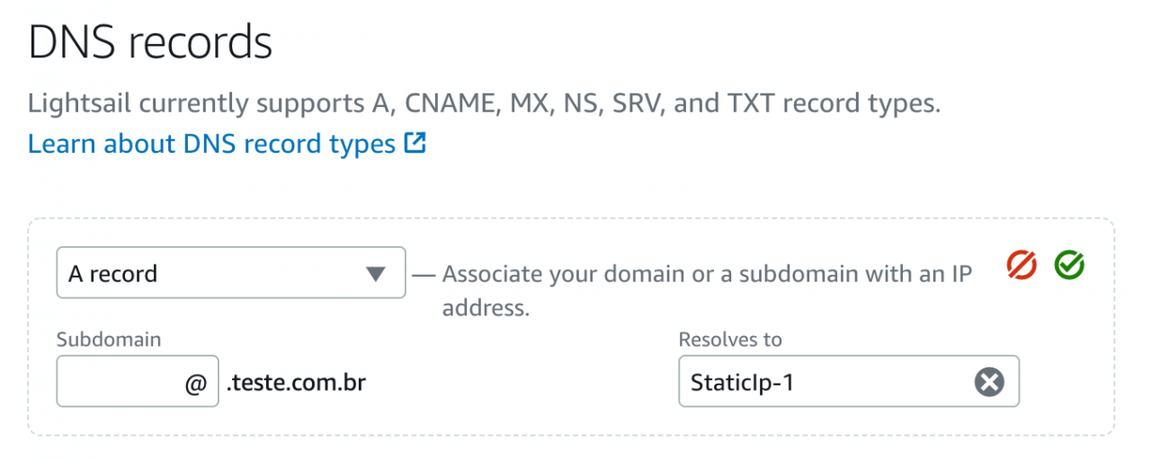The height and width of the screenshot is (460, 1151).
Task: Click the Resolves to field label
Action: [x=730, y=340]
